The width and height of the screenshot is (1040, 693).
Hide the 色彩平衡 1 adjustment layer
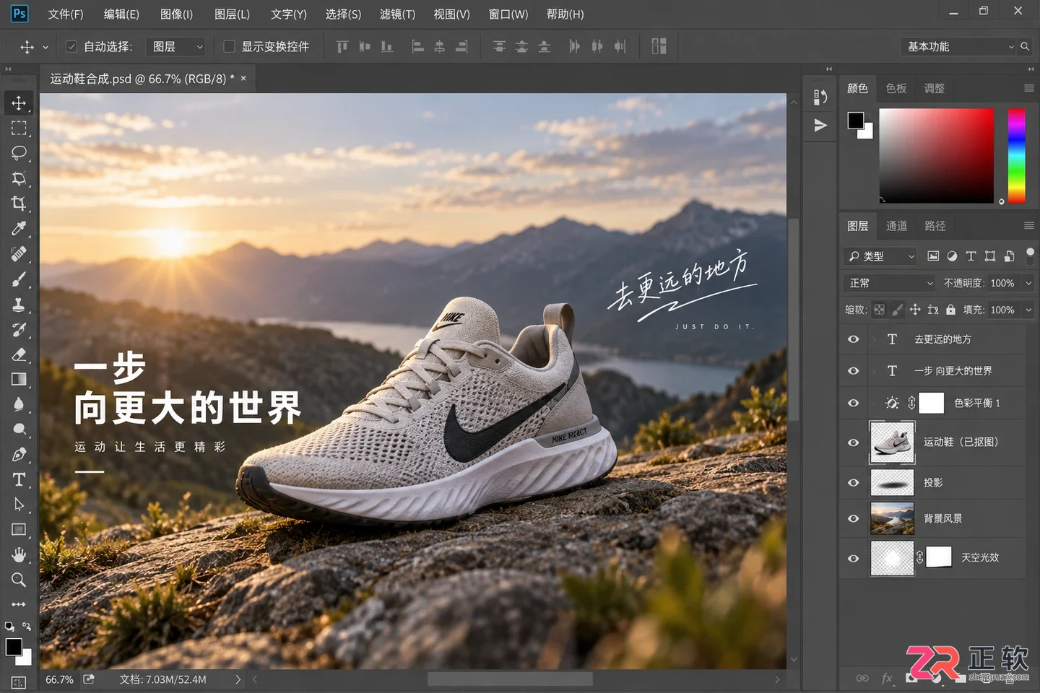(x=854, y=403)
